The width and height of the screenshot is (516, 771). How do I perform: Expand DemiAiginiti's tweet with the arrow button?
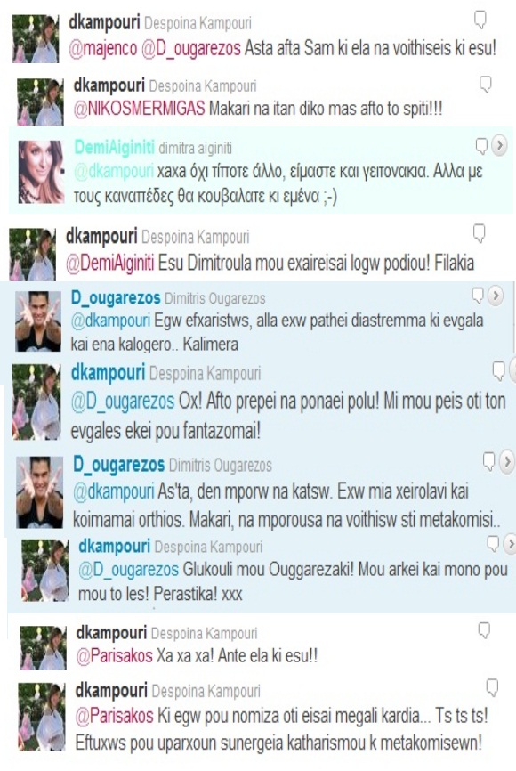pyautogui.click(x=499, y=145)
